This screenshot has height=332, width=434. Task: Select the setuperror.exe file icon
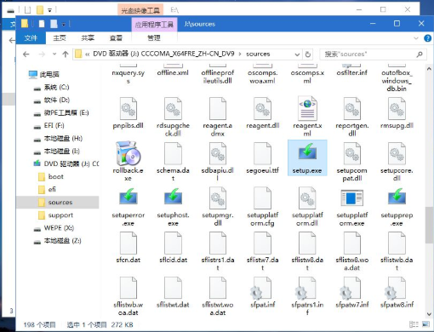click(x=128, y=197)
